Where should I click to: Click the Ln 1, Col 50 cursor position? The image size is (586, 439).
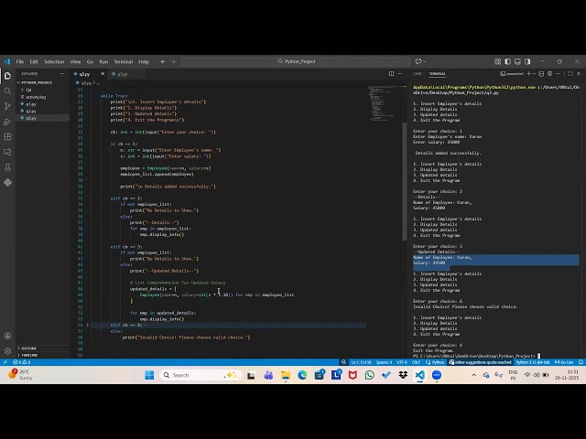[361, 362]
